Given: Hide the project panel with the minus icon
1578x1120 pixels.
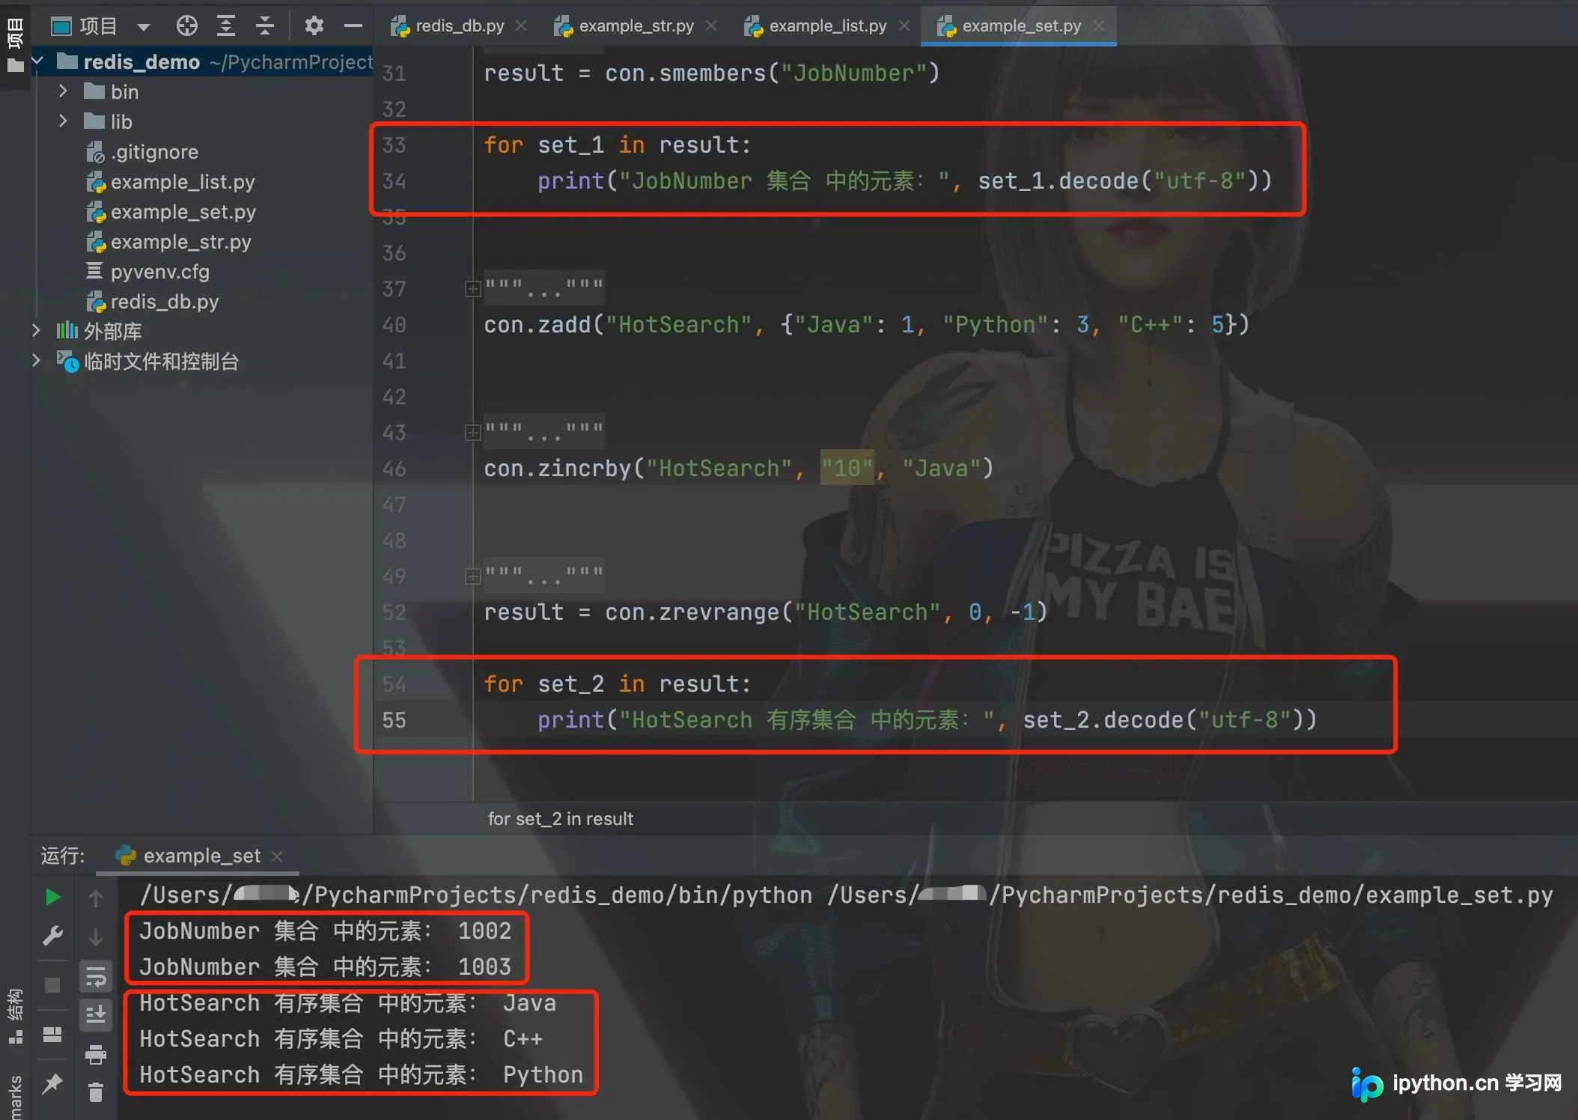Looking at the screenshot, I should [353, 26].
